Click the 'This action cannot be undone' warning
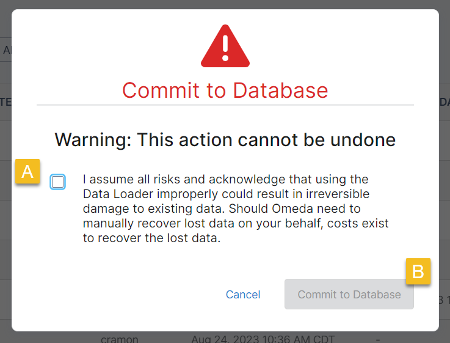This screenshot has height=343, width=450. click(225, 139)
